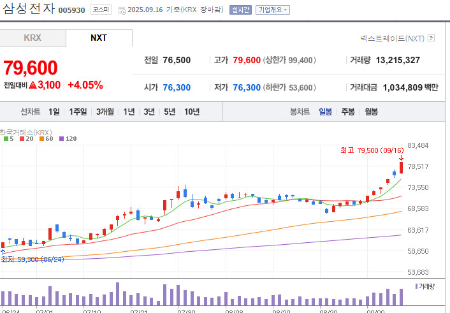450x313 pixels.
Task: Click the purple 120-day moving average marker
Action: click(61, 139)
